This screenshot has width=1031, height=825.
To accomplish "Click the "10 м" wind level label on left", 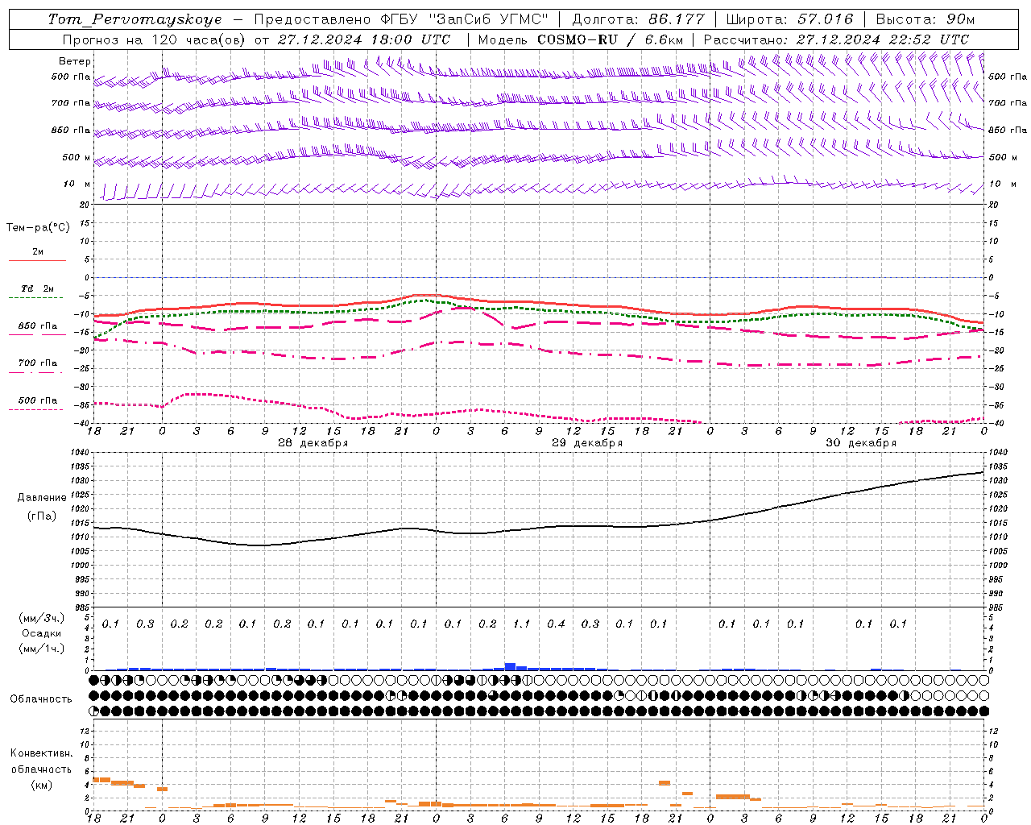I will coord(77,184).
